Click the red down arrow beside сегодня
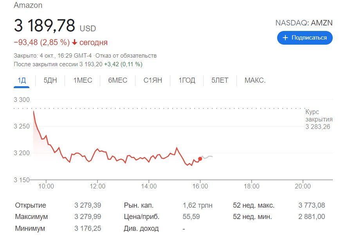The height and width of the screenshot is (239, 348). (74, 42)
